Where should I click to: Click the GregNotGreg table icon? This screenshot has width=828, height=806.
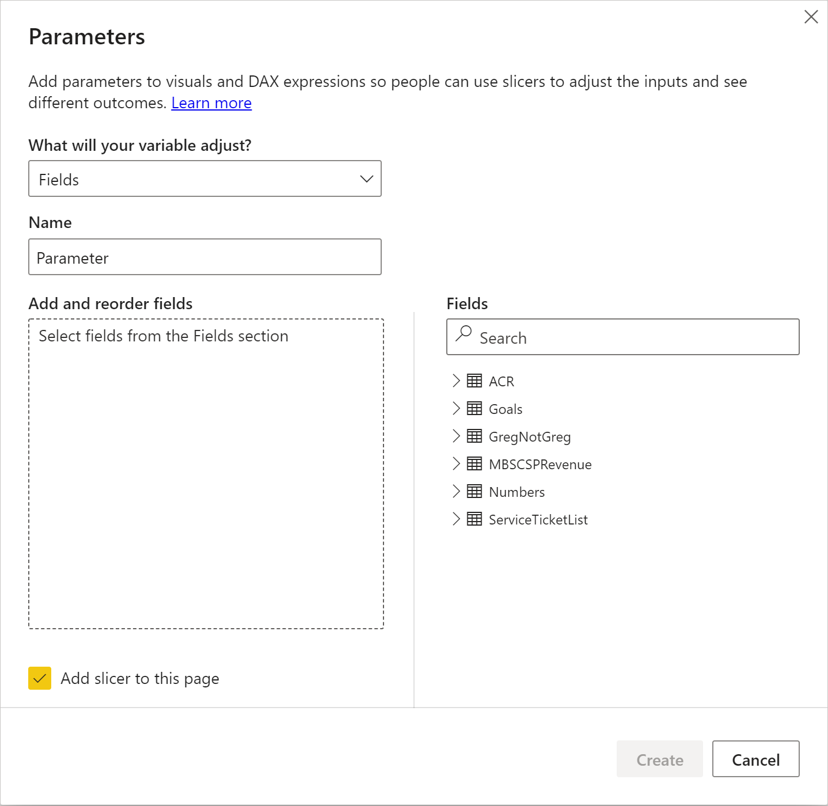(x=474, y=436)
